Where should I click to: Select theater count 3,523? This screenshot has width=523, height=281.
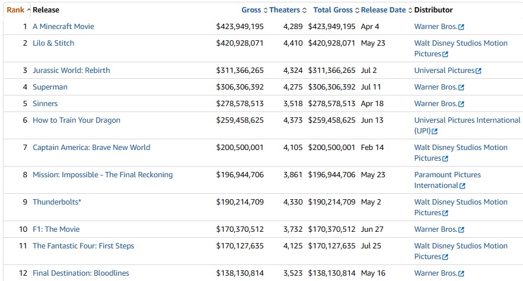(293, 273)
